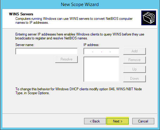Go back using the Back button
This screenshot has width=160, height=130.
point(95,121)
